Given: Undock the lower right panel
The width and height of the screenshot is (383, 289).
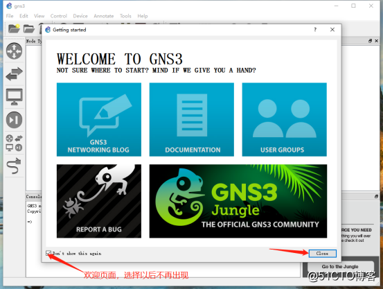Looking at the screenshot, I should click(x=376, y=196).
